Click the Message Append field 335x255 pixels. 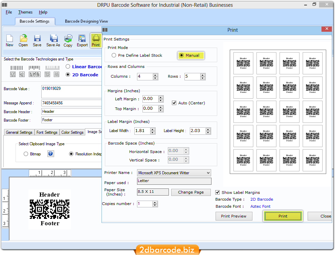click(71, 103)
